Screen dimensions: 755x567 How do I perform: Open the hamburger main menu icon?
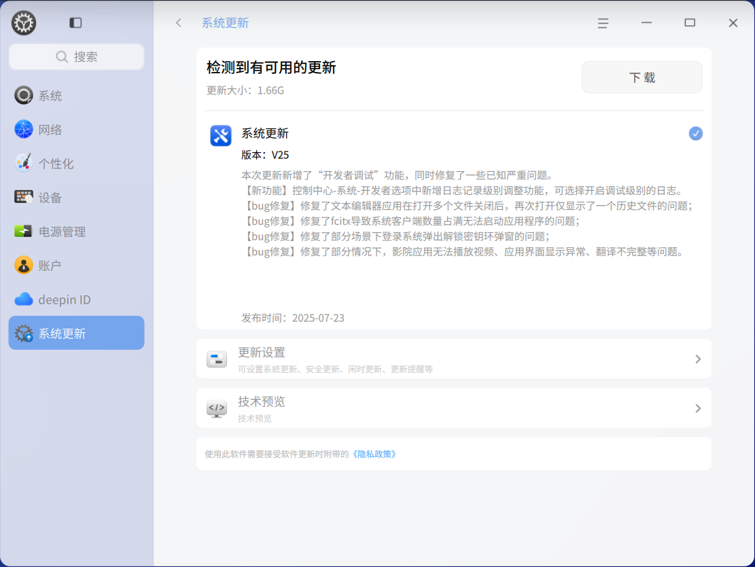pyautogui.click(x=603, y=23)
